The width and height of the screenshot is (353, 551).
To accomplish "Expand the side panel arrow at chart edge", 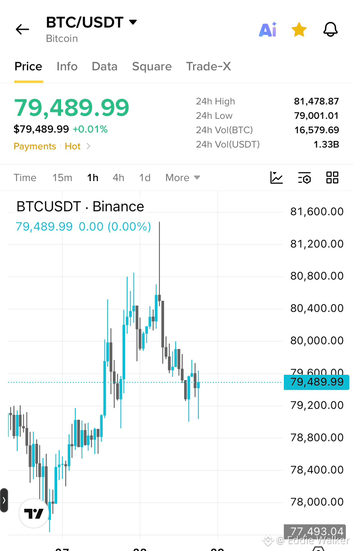I will click(4, 500).
